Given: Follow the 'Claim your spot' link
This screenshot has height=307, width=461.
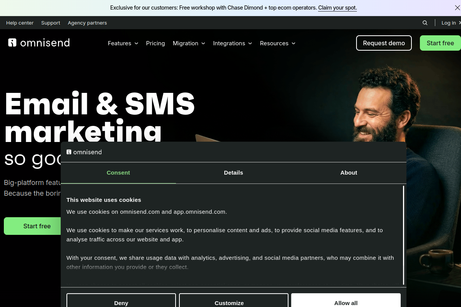Looking at the screenshot, I should 337,8.
